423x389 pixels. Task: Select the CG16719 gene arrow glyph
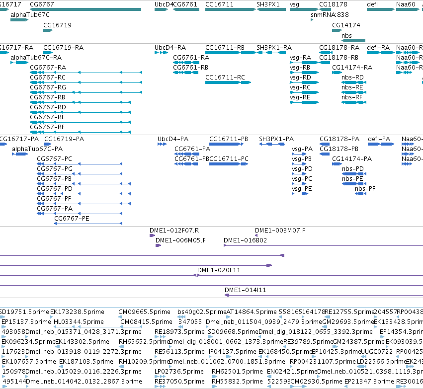(48, 30)
